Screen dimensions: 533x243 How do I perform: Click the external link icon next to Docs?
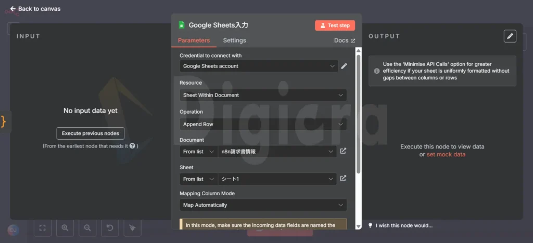pos(353,40)
